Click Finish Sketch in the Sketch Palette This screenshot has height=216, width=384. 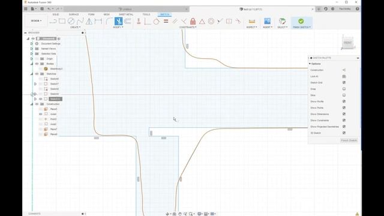(x=349, y=140)
